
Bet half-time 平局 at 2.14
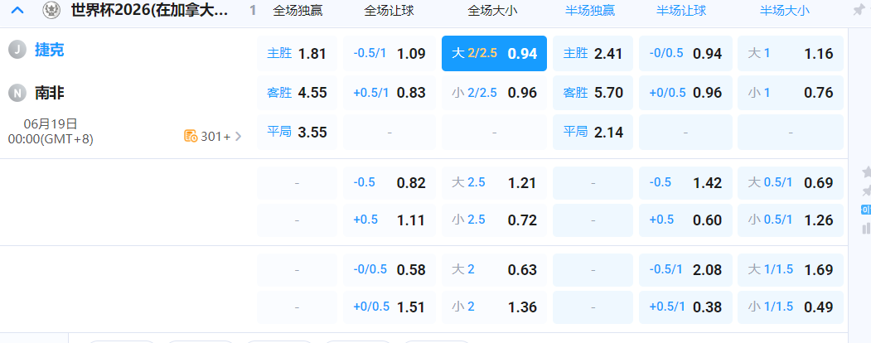pos(593,132)
